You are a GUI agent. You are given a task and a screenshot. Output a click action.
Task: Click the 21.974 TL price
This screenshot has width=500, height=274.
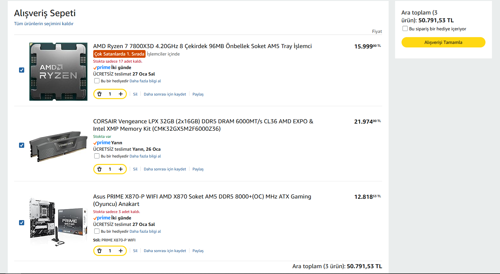[x=368, y=122]
